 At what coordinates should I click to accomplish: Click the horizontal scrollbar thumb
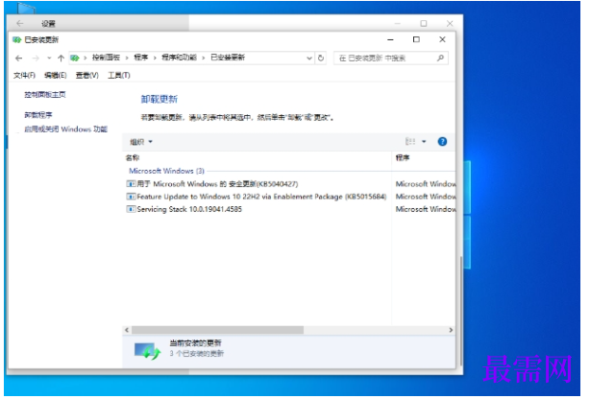pyautogui.click(x=217, y=330)
